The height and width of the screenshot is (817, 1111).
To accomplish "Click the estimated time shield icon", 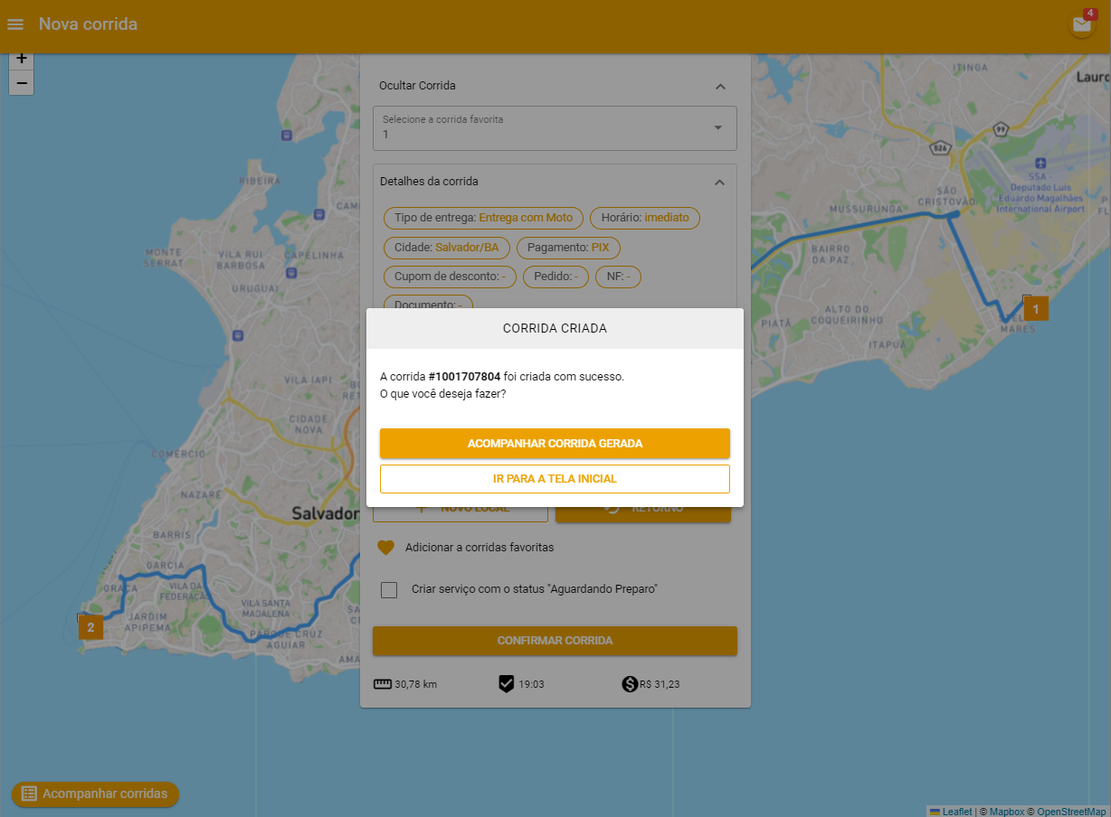I will coord(507,684).
